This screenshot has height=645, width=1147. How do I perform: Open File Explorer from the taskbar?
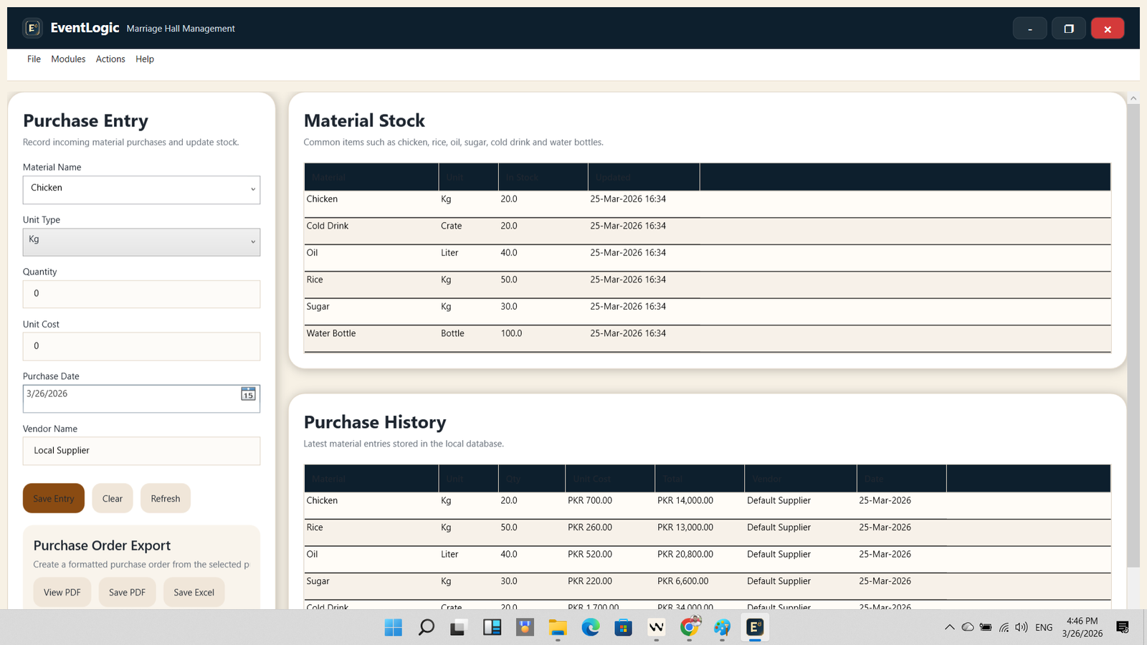(x=558, y=627)
